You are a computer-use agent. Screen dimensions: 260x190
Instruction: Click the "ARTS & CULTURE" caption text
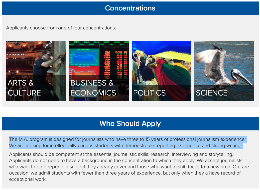pos(24,88)
